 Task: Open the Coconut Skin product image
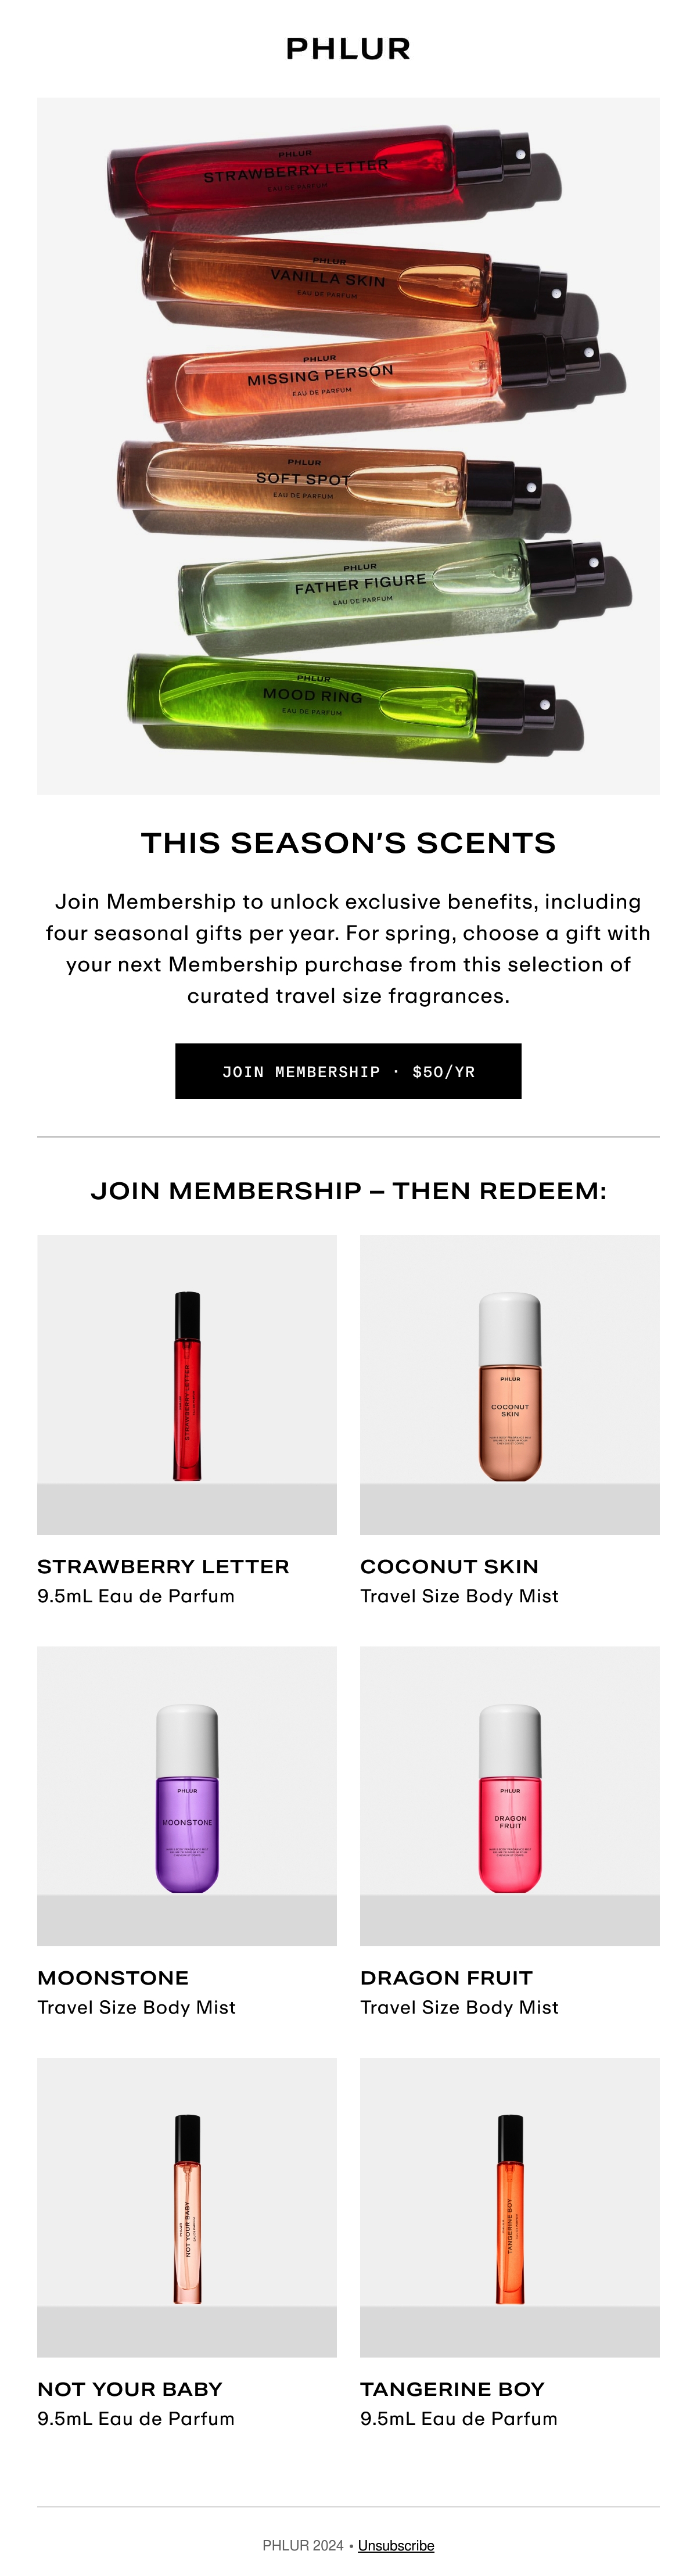[x=510, y=1384]
